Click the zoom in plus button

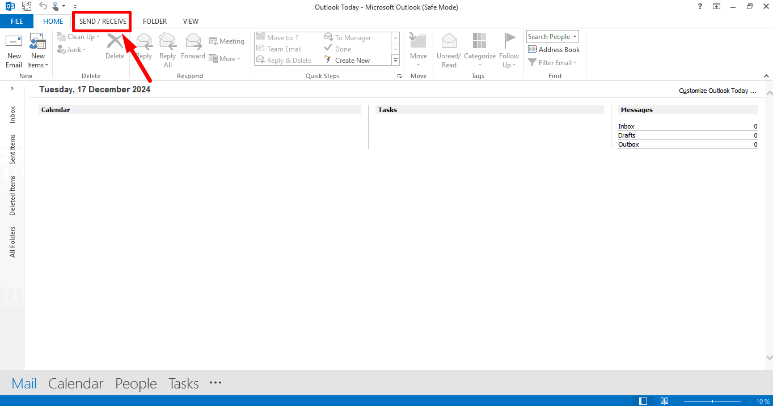pyautogui.click(x=745, y=401)
